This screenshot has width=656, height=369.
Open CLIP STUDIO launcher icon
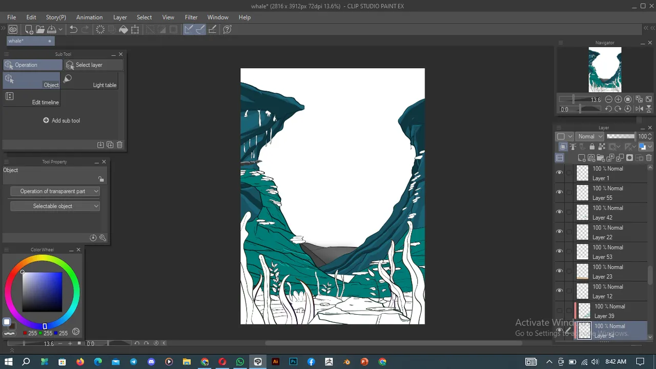pos(13,30)
